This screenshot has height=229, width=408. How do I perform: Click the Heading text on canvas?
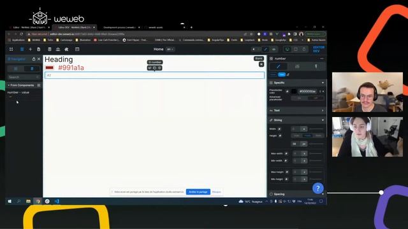click(x=59, y=59)
